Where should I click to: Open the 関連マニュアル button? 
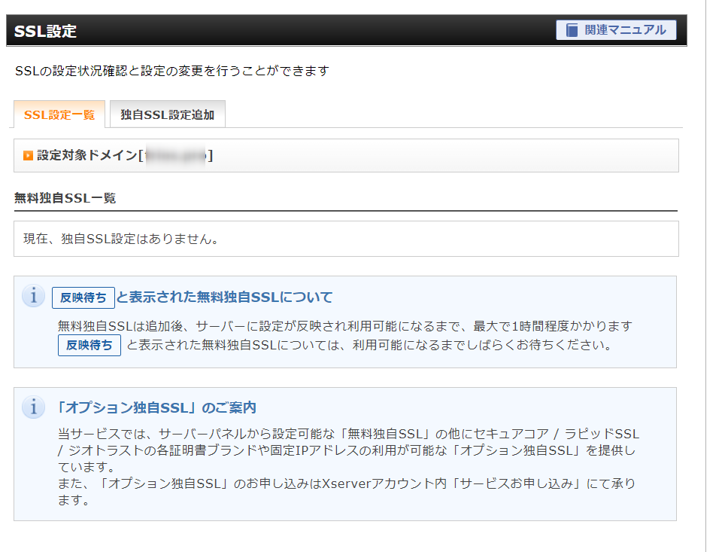click(x=615, y=30)
